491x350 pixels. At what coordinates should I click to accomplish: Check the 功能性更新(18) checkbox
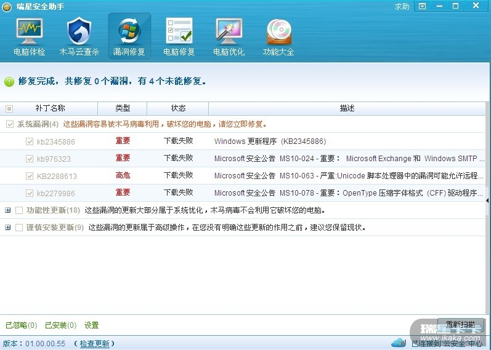click(x=19, y=210)
